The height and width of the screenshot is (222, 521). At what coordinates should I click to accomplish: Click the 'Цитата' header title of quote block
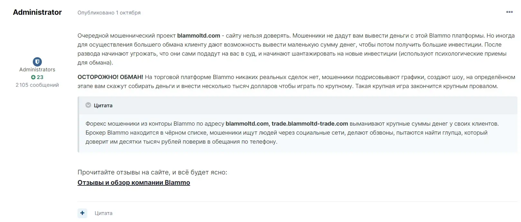tap(103, 105)
